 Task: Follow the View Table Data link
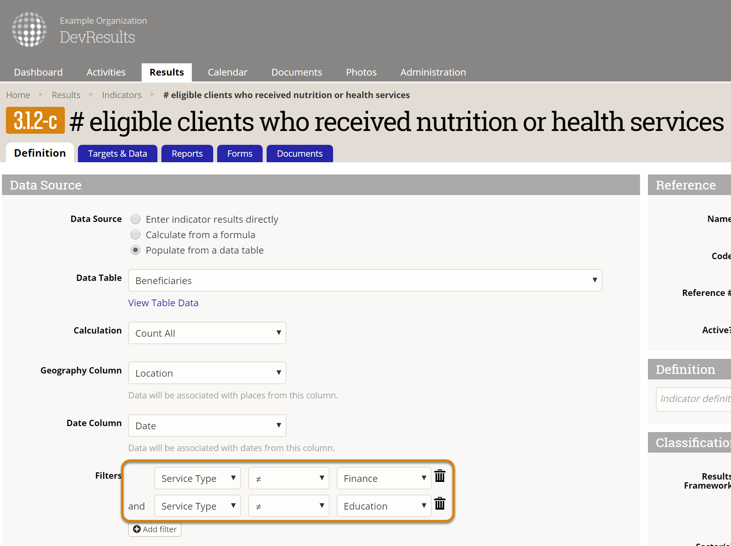pos(163,303)
